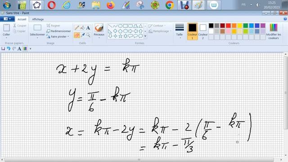Expand the Pinceaux dropdown arrow
The width and height of the screenshot is (288, 162).
[99, 38]
